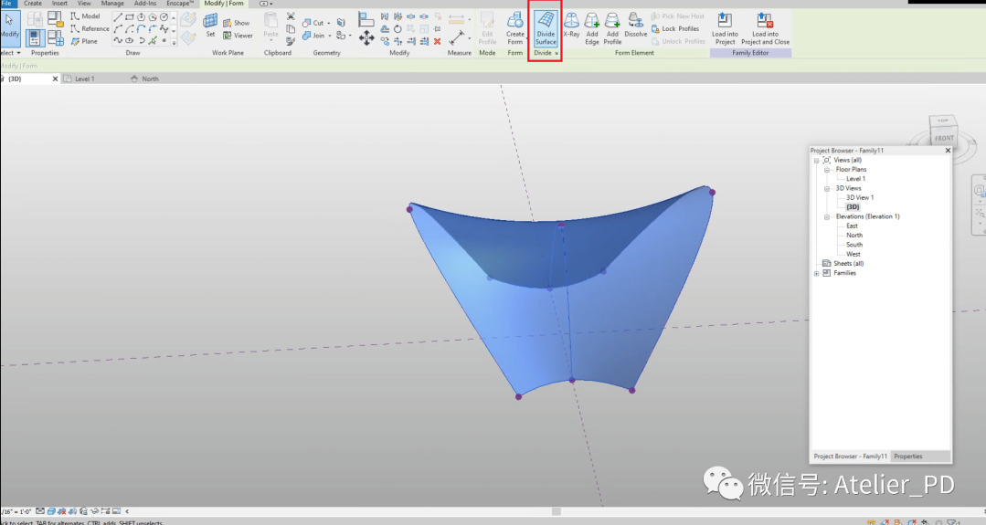Toggle Temporary Hide/Isolate glasses icon
Image resolution: width=986 pixels, height=525 pixels.
95,512
